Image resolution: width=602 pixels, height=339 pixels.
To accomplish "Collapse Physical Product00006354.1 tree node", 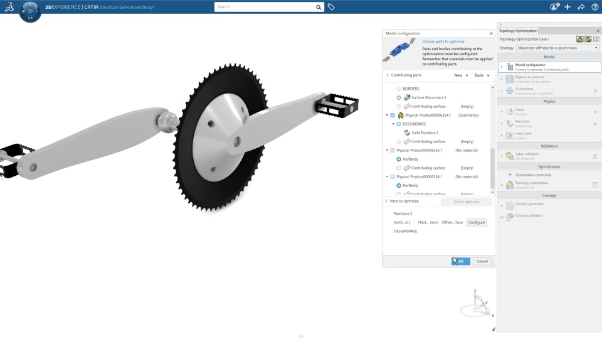I will coord(387,116).
